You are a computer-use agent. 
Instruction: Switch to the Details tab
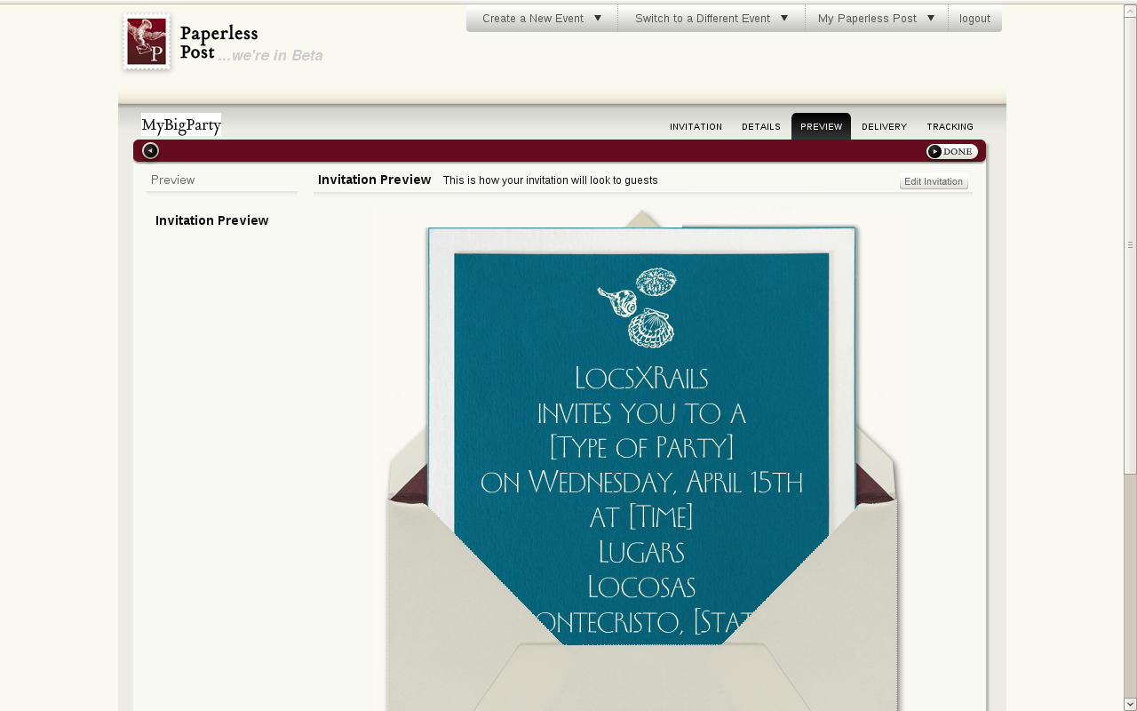tap(761, 127)
